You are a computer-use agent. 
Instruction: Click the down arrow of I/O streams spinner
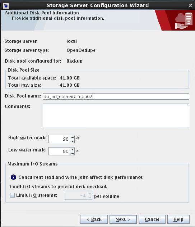[x=90, y=198]
